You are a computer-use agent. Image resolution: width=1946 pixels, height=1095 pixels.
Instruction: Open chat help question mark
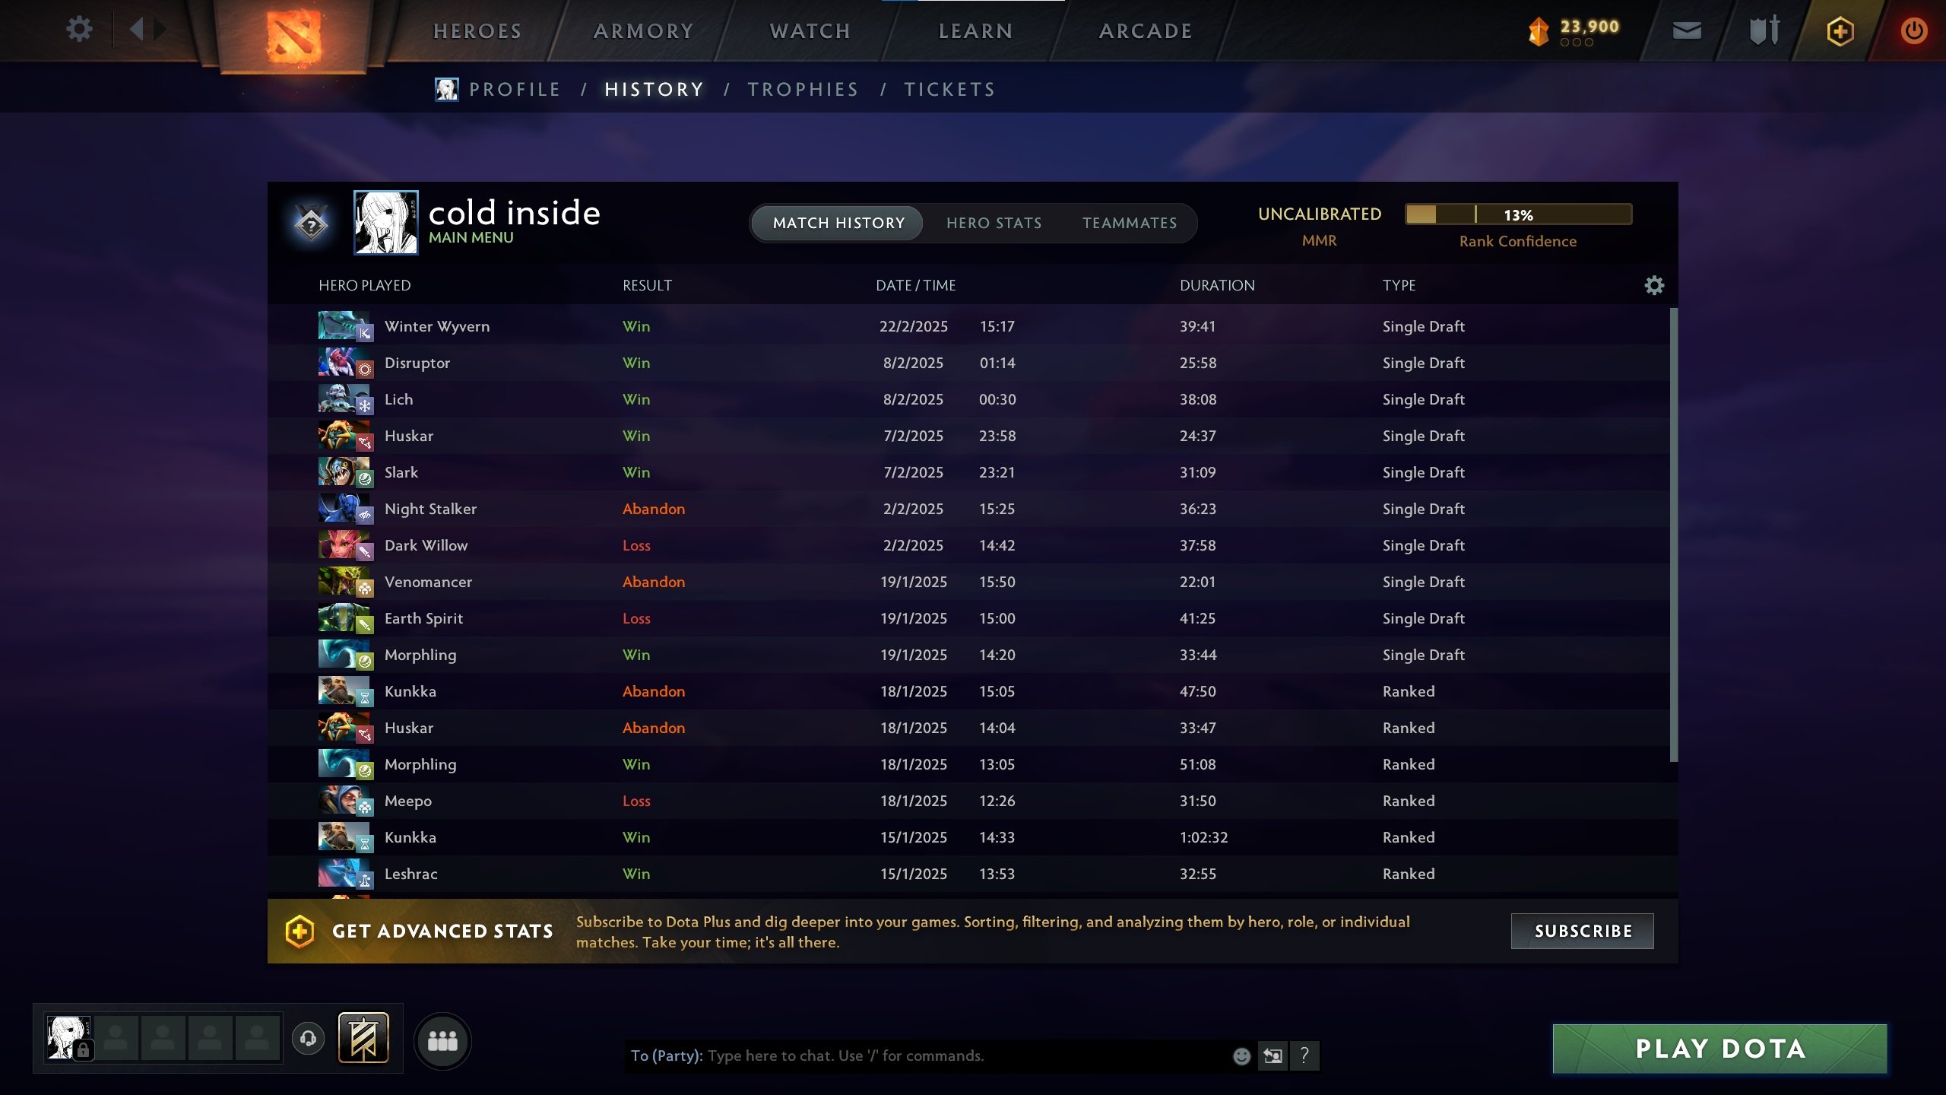(1304, 1055)
